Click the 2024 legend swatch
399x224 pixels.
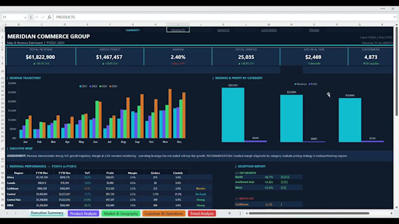pos(110,86)
